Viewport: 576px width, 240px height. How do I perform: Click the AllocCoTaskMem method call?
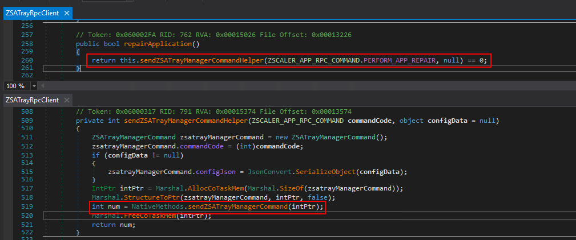216,189
